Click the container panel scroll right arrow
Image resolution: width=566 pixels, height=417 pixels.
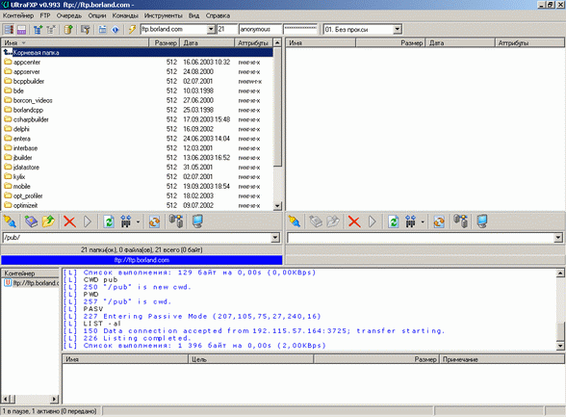coord(55,399)
